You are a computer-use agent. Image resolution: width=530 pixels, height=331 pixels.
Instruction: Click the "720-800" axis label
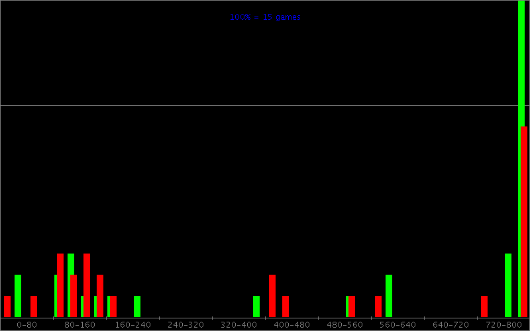pos(503,325)
